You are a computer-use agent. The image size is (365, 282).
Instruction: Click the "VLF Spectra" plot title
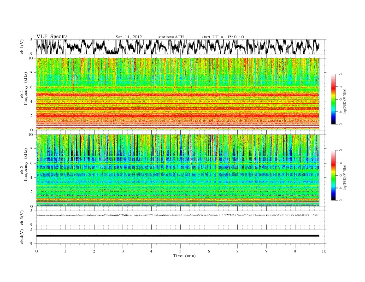(52, 36)
